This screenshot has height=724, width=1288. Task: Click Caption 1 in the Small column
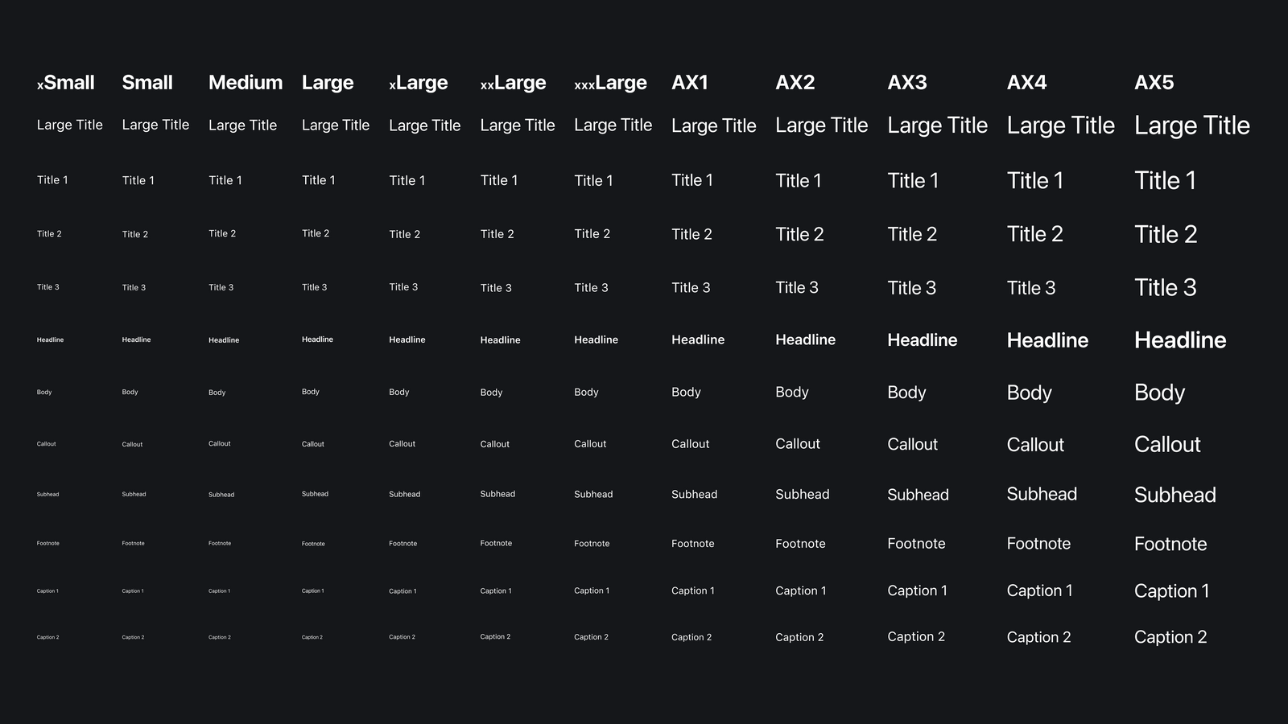click(x=133, y=590)
